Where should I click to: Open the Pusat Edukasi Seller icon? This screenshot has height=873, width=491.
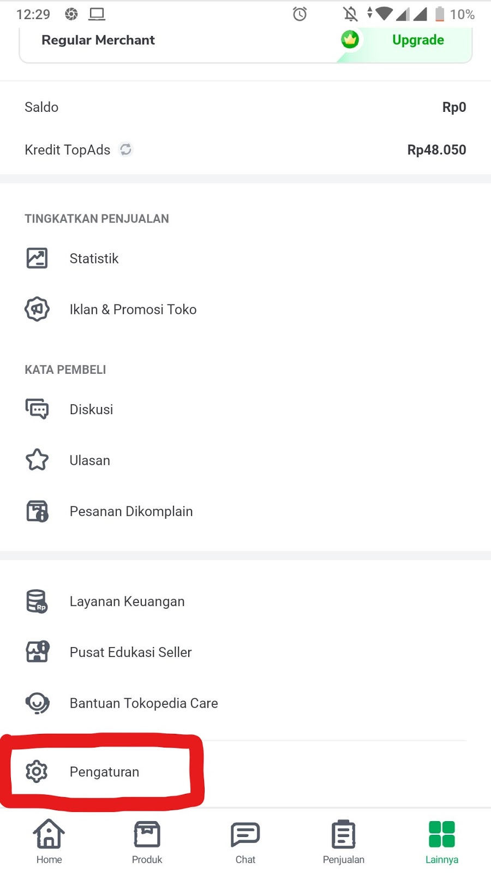[x=37, y=652]
